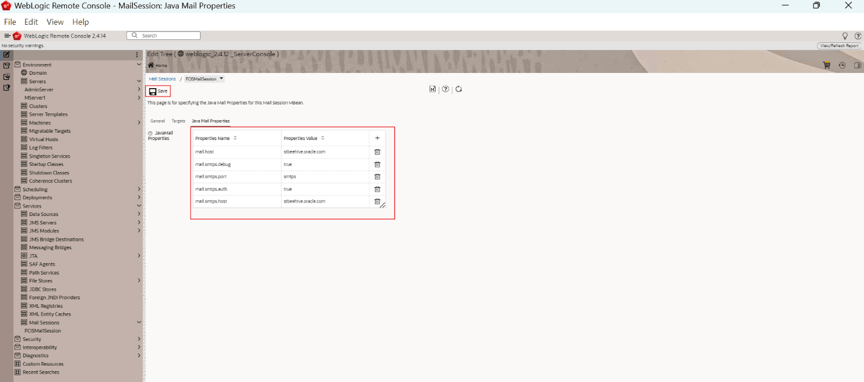Open the FCISMailSession breadcrumb dropdown
The image size is (864, 382).
222,79
